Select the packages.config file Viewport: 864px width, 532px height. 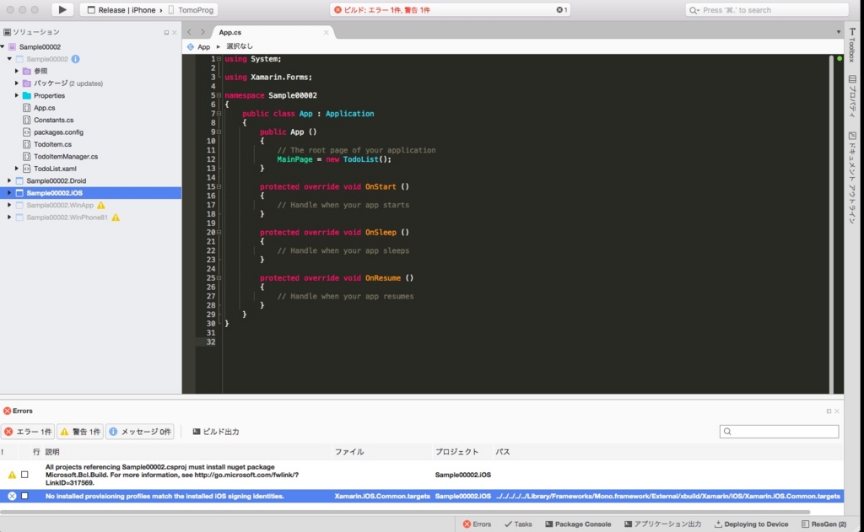point(58,132)
